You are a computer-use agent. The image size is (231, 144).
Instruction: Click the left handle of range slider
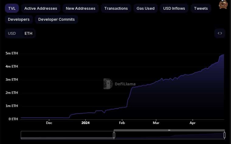114,135
